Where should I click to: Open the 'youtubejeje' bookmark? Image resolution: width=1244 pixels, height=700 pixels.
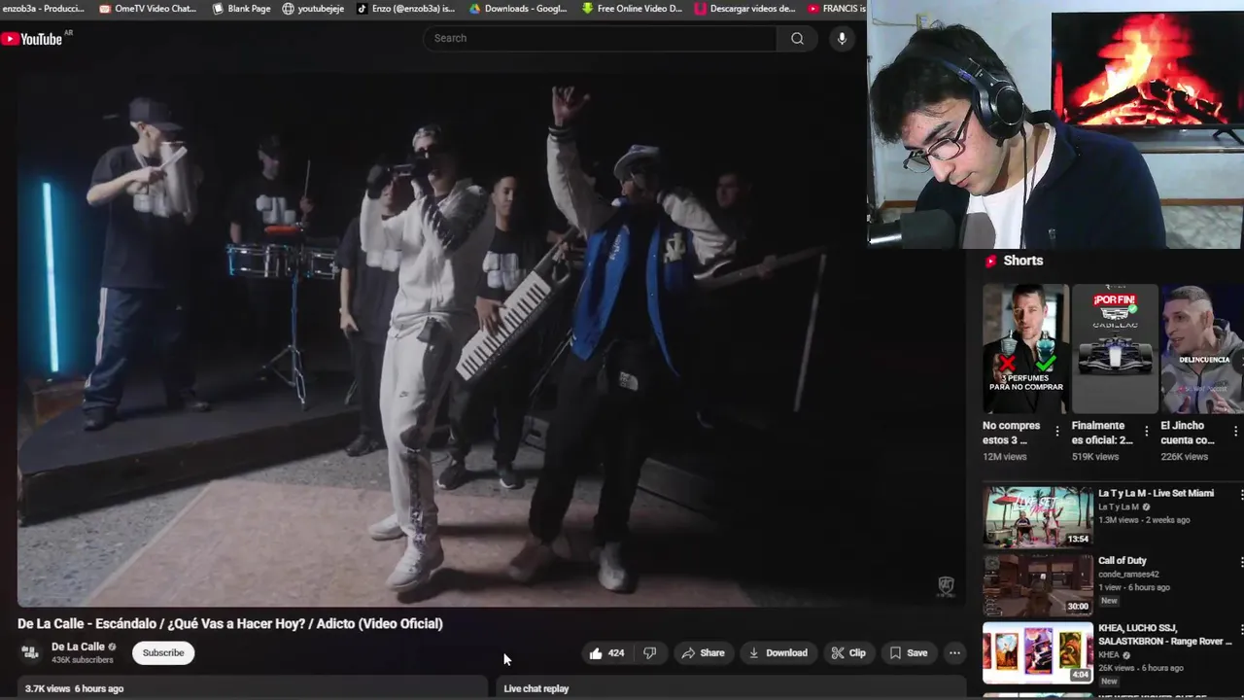(313, 9)
